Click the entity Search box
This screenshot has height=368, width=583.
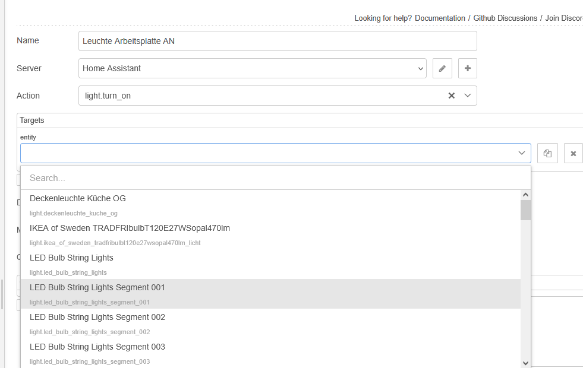276,178
